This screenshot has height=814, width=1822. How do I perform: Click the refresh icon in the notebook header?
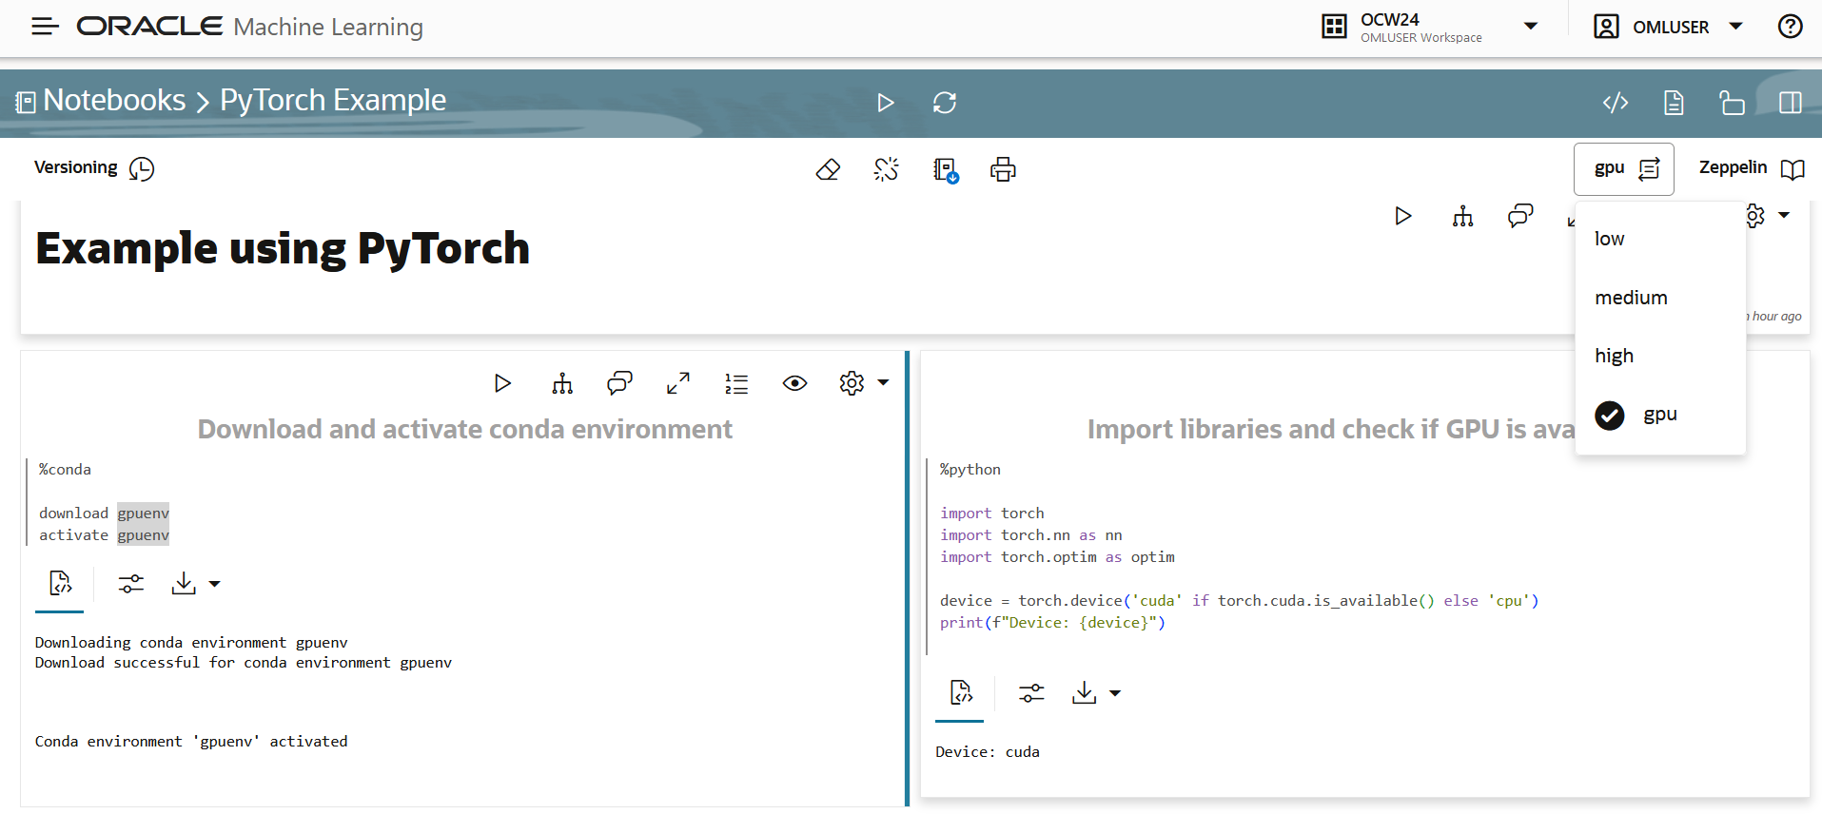coord(944,103)
